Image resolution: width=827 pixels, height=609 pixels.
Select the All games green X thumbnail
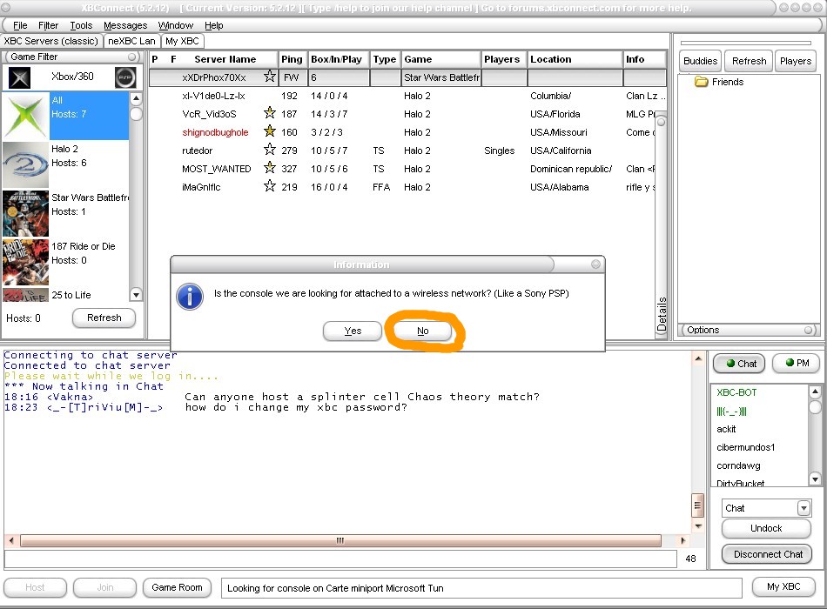[x=25, y=116]
